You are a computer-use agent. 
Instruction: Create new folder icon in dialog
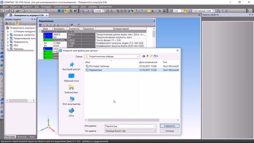(151, 56)
